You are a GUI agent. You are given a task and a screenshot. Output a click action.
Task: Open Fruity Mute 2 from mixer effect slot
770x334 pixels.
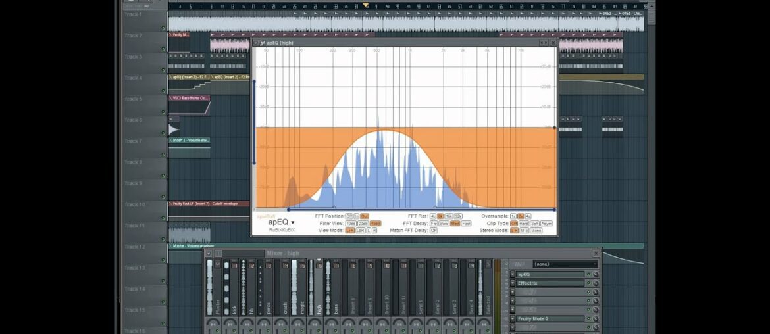pos(550,318)
